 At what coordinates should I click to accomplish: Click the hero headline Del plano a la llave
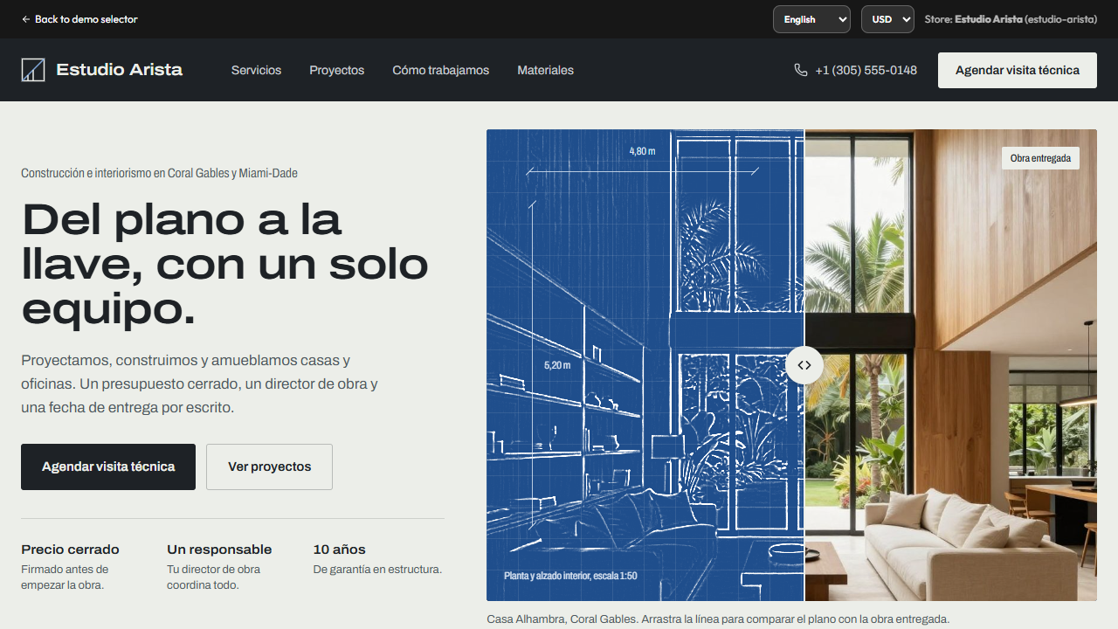pyautogui.click(x=225, y=264)
